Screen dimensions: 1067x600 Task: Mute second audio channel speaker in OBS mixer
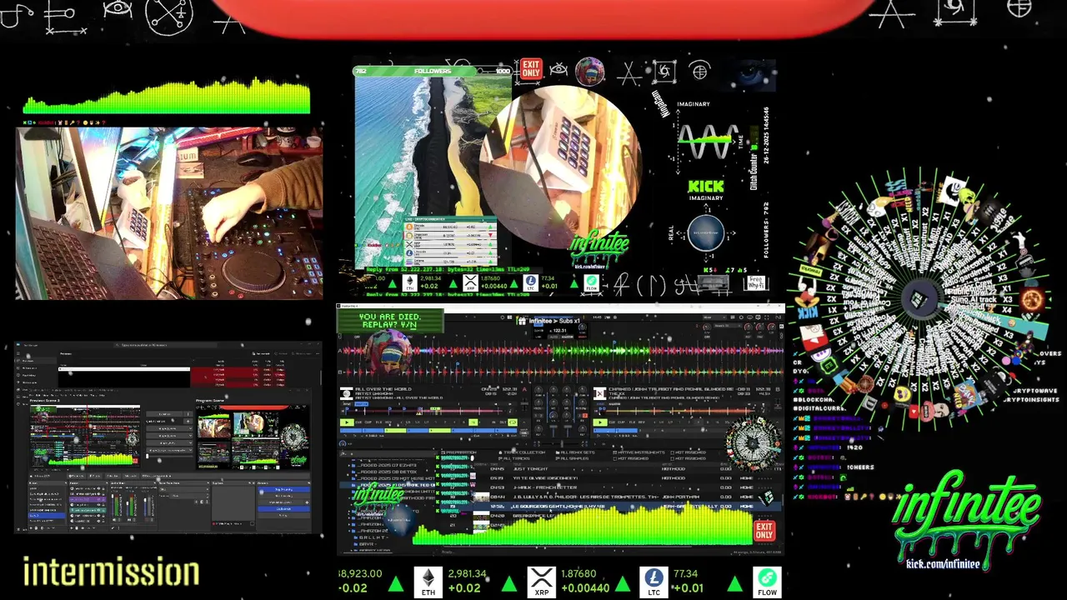click(128, 519)
